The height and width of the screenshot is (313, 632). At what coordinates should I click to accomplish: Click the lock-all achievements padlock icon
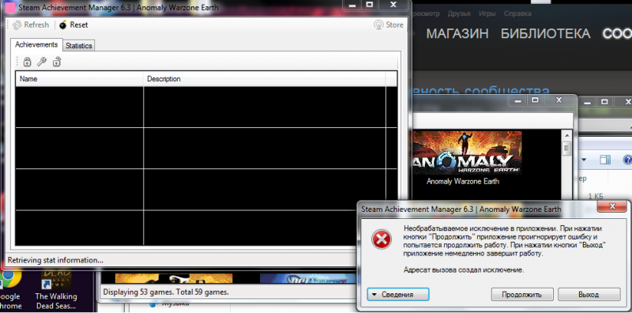27,62
